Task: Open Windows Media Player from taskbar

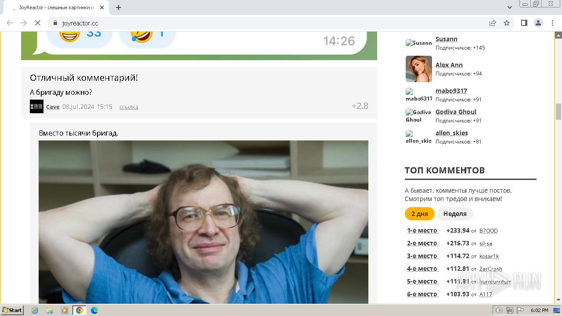Action: point(65,310)
